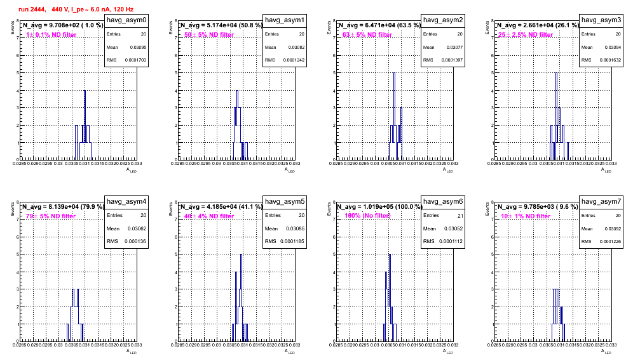Click the N_avg = 6.471e+04 label
Screen dimensions: 633x363
(379, 25)
